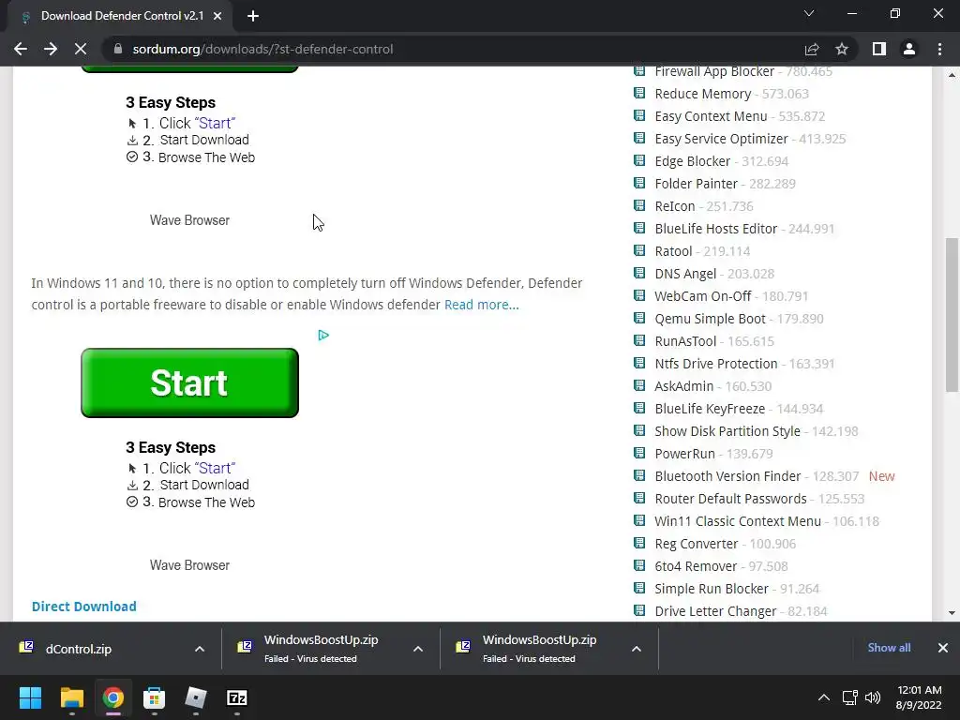This screenshot has height=720, width=960.
Task: Open 6to4 Remover link
Action: coord(696,566)
